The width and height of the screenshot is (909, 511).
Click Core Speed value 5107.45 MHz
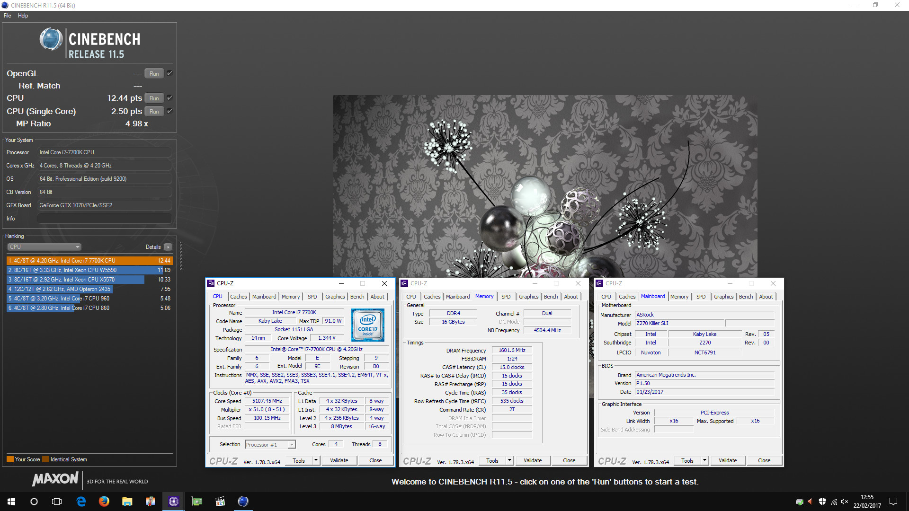[x=267, y=401]
